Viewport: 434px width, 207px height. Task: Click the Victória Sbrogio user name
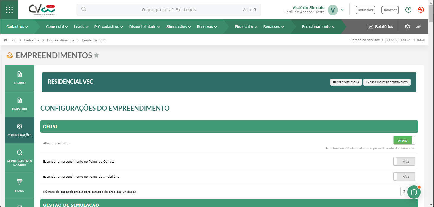[x=308, y=7]
